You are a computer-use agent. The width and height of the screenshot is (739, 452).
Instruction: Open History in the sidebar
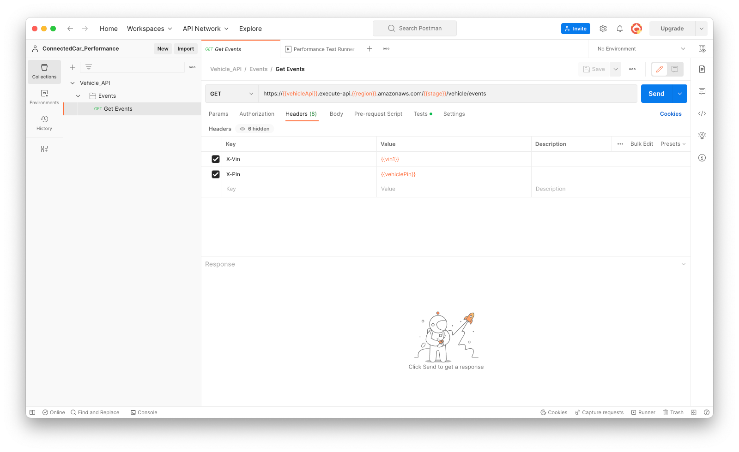[x=44, y=123]
